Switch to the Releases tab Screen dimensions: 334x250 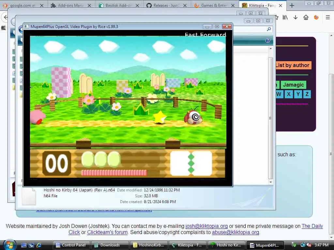pos(167,6)
